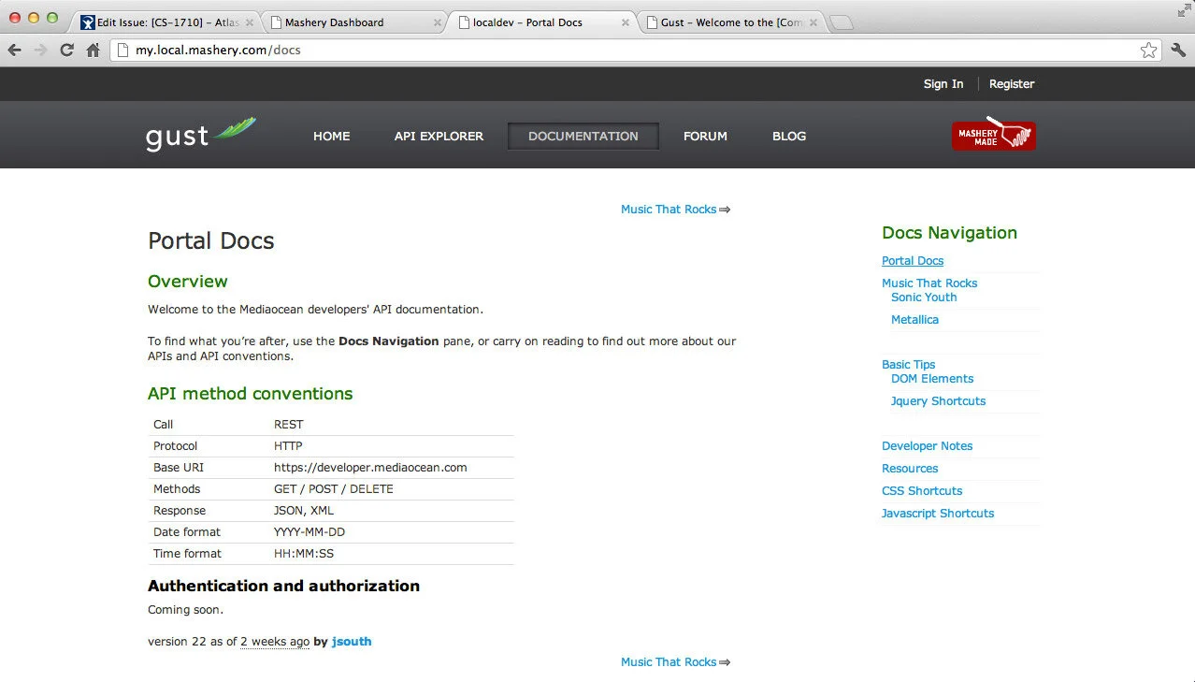The width and height of the screenshot is (1195, 682).
Task: Click the Mashery Made badge
Action: pyautogui.click(x=993, y=136)
